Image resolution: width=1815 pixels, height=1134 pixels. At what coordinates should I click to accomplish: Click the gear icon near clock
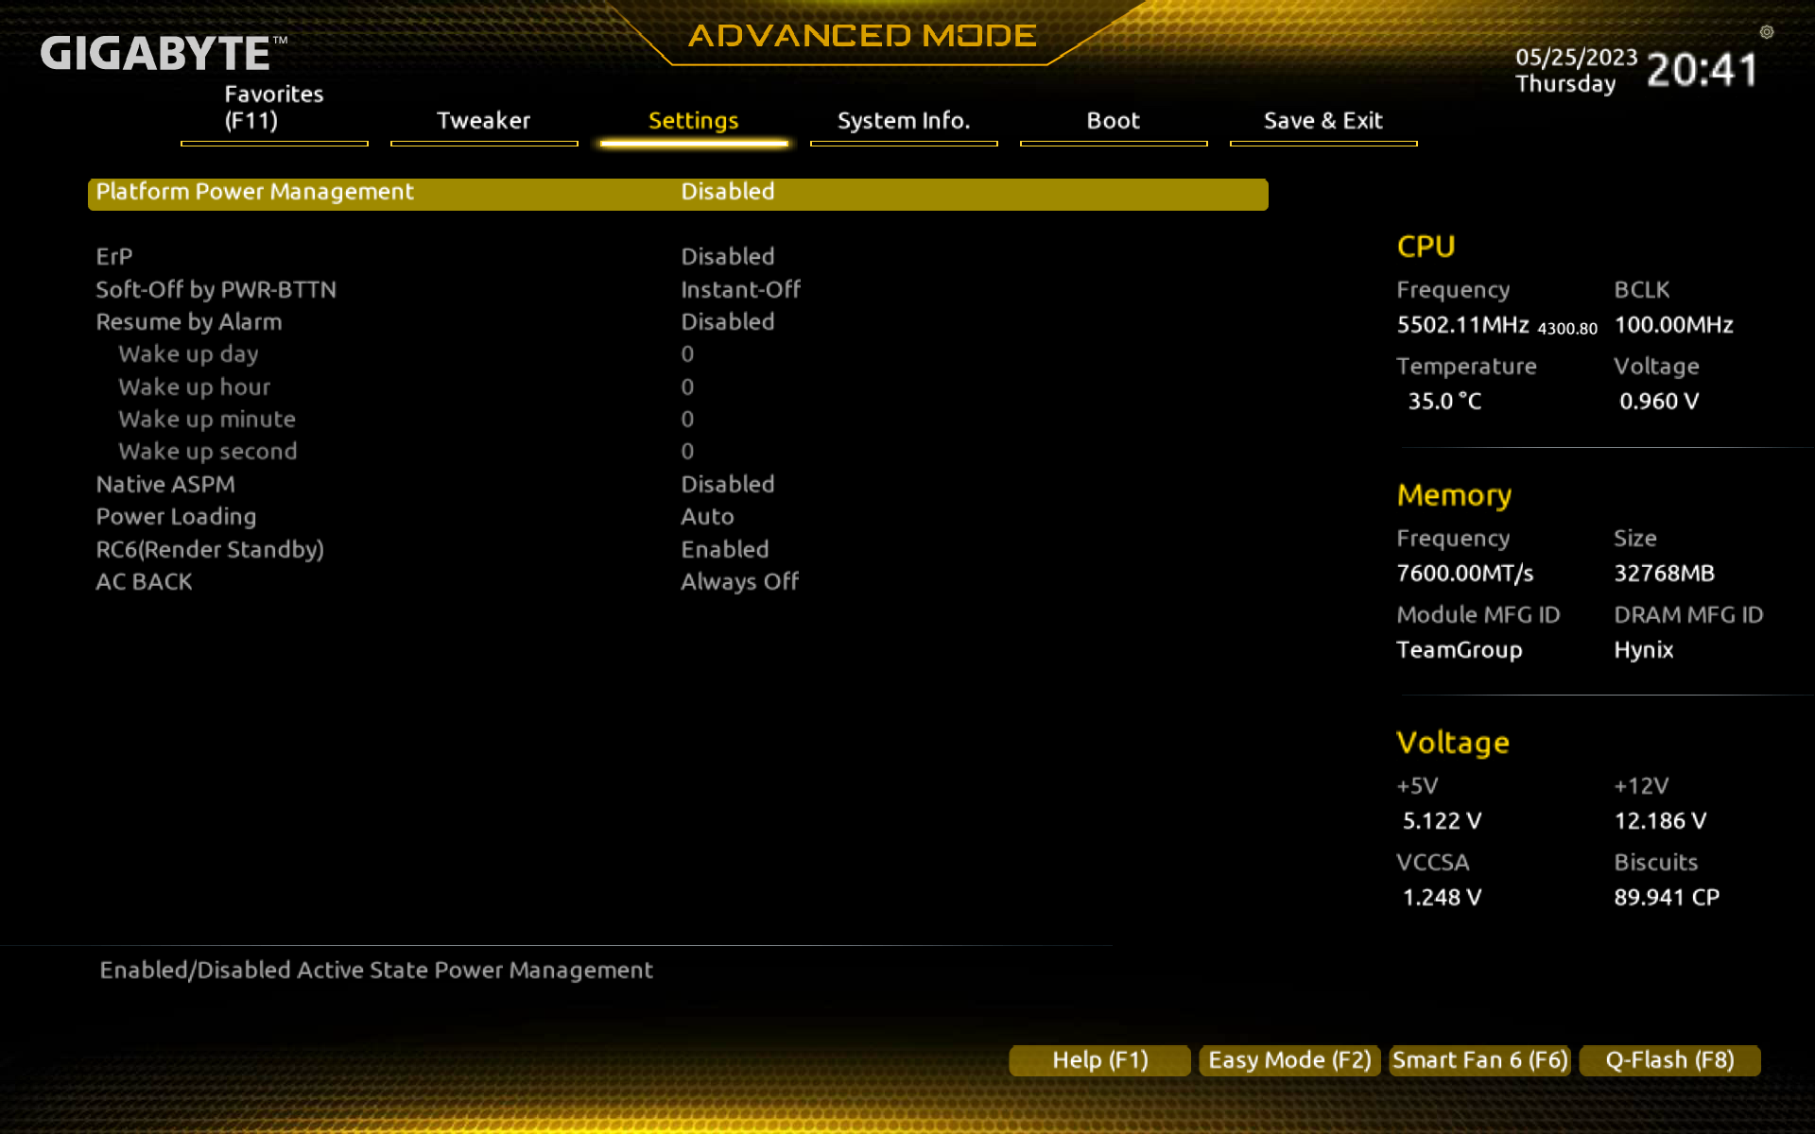(1766, 32)
